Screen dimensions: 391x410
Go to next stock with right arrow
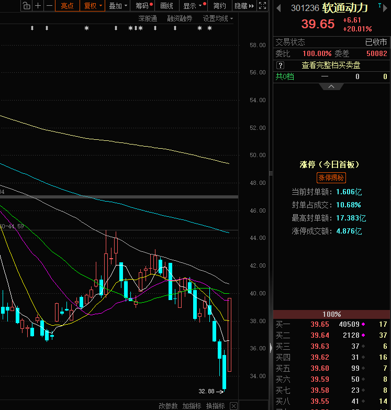click(385, 8)
